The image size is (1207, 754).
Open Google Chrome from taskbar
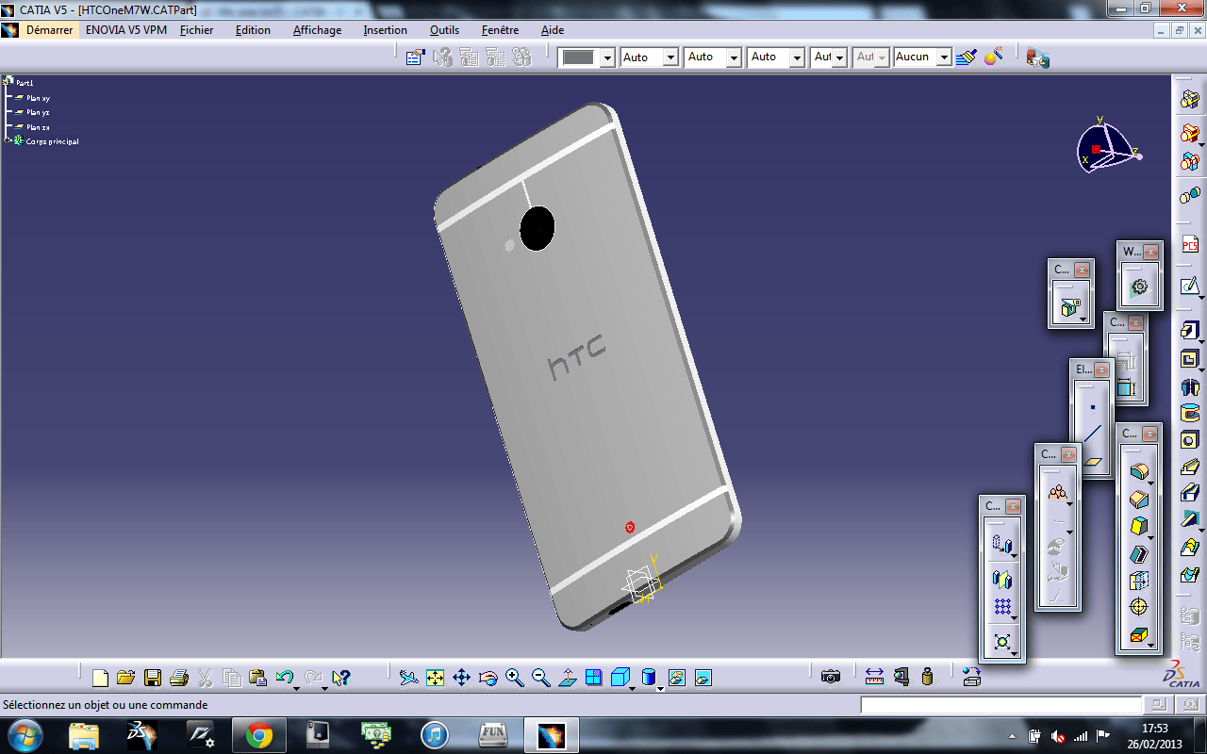pyautogui.click(x=259, y=735)
